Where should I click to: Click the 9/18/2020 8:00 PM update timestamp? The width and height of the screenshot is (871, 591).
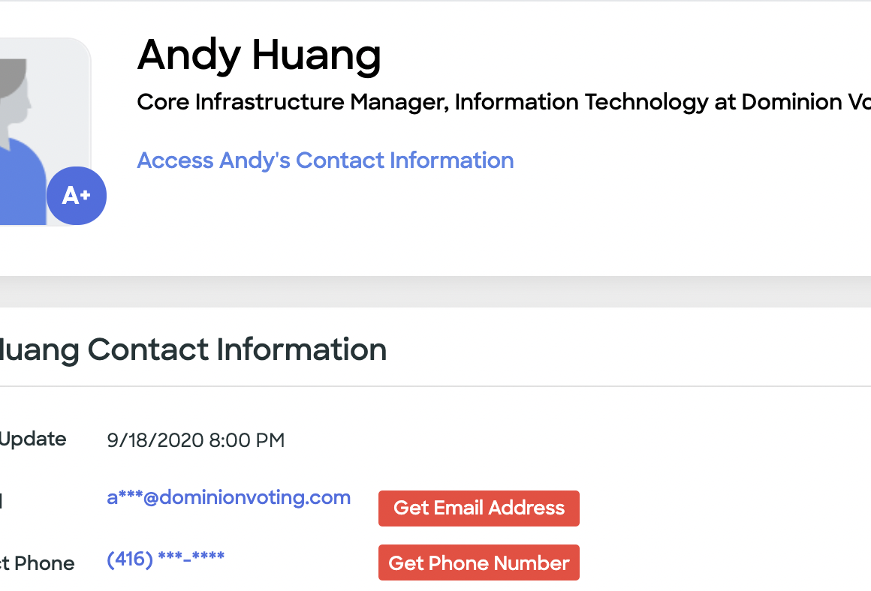click(x=196, y=440)
